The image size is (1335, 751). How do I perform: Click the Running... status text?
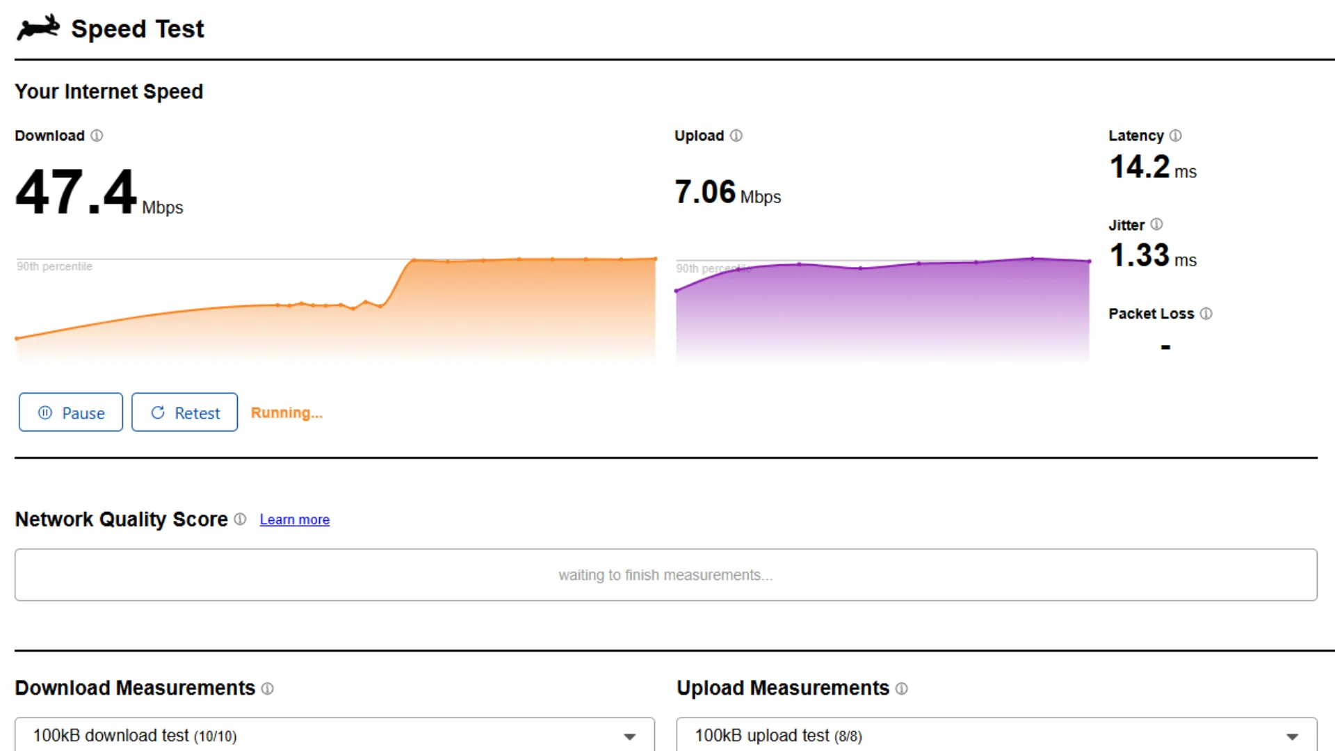click(286, 413)
